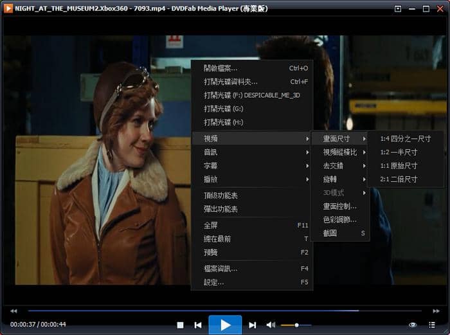Toggle 總在最前 always on top
450x335 pixels.
tap(252, 239)
